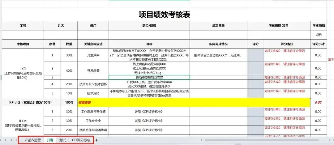
Task: Click the 评分 input cell for 开发效率
Action: [x=256, y=55]
